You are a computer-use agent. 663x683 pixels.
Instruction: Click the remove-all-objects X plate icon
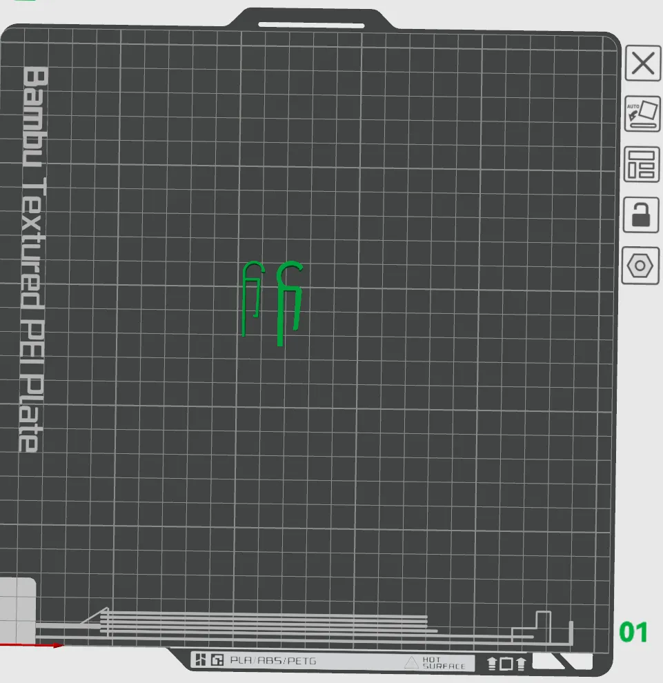643,63
